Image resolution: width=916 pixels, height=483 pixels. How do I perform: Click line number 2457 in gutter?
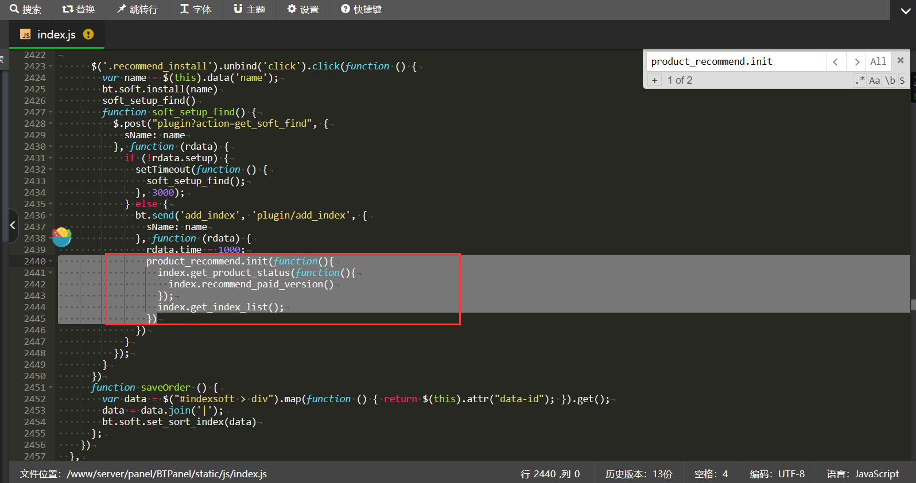pyautogui.click(x=34, y=457)
